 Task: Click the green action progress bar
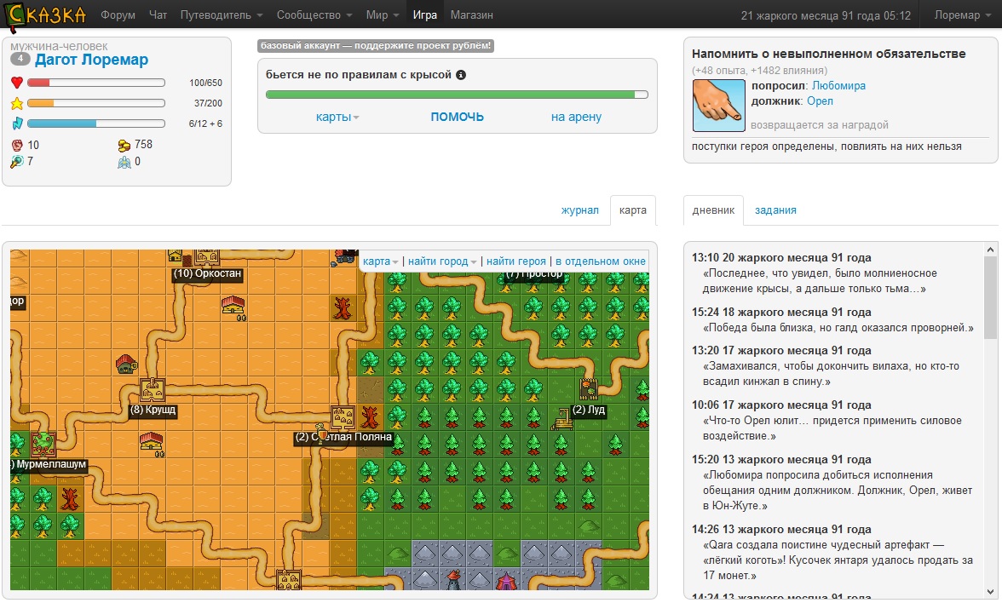pyautogui.click(x=457, y=95)
